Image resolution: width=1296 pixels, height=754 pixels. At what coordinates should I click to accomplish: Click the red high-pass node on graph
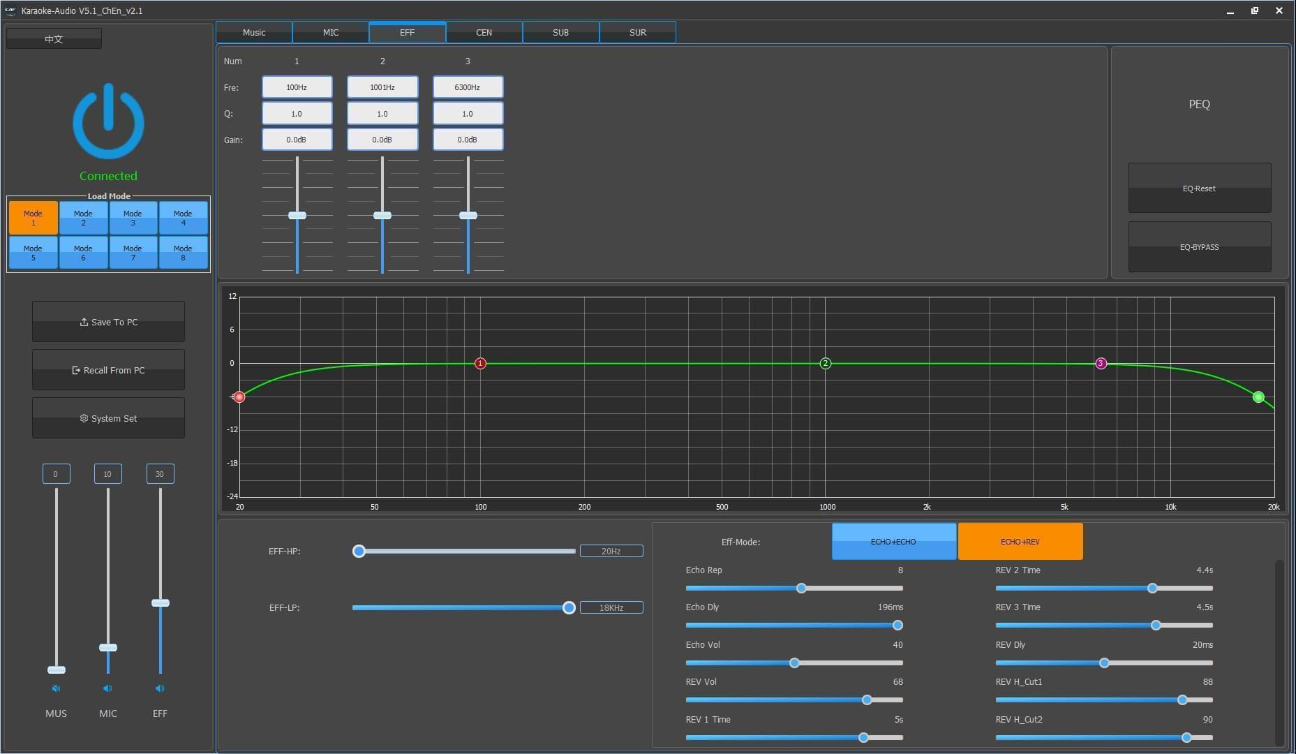tap(239, 397)
